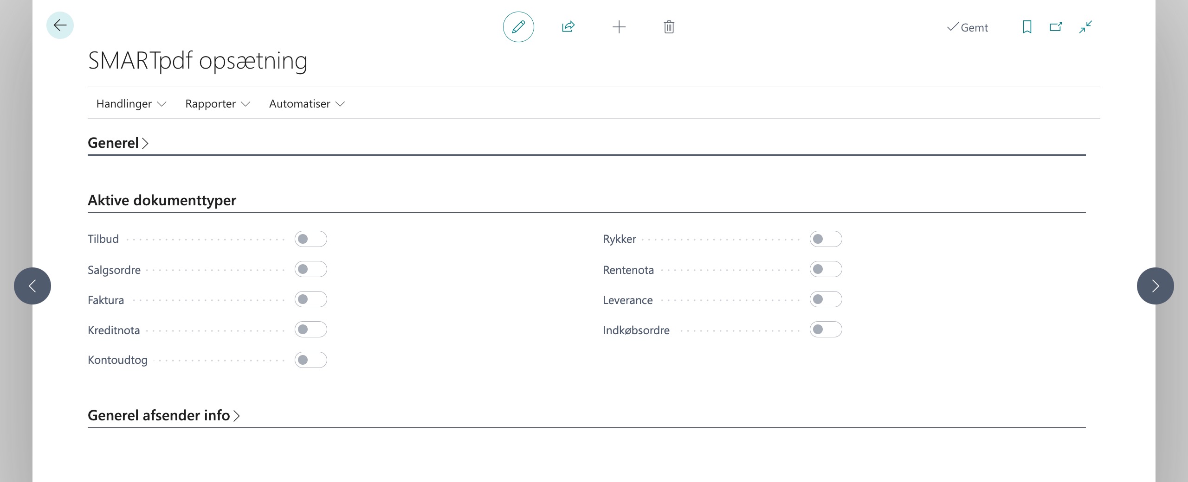Open the Handlinger menu
The width and height of the screenshot is (1188, 482).
[x=131, y=104]
